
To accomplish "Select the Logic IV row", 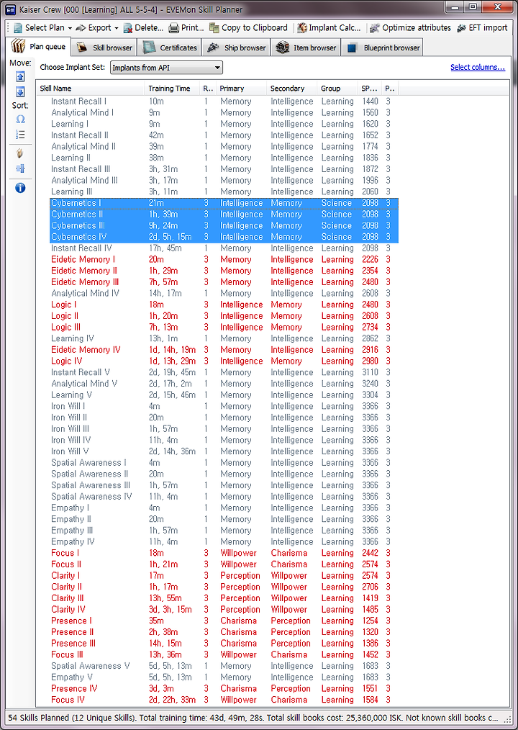I will pyautogui.click(x=224, y=361).
